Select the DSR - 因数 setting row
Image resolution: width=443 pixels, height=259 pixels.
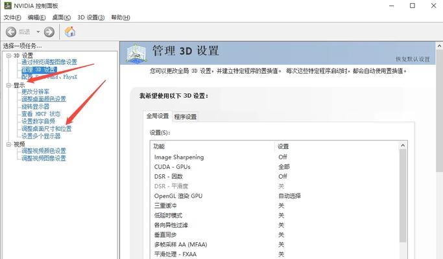click(x=274, y=177)
